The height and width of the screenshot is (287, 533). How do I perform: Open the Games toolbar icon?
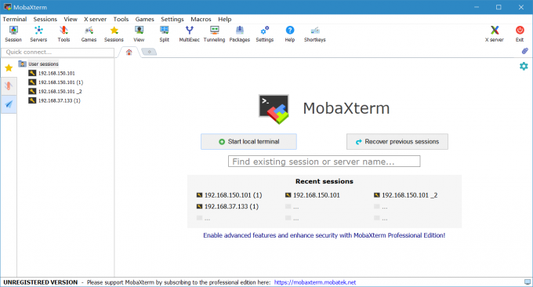click(x=89, y=34)
